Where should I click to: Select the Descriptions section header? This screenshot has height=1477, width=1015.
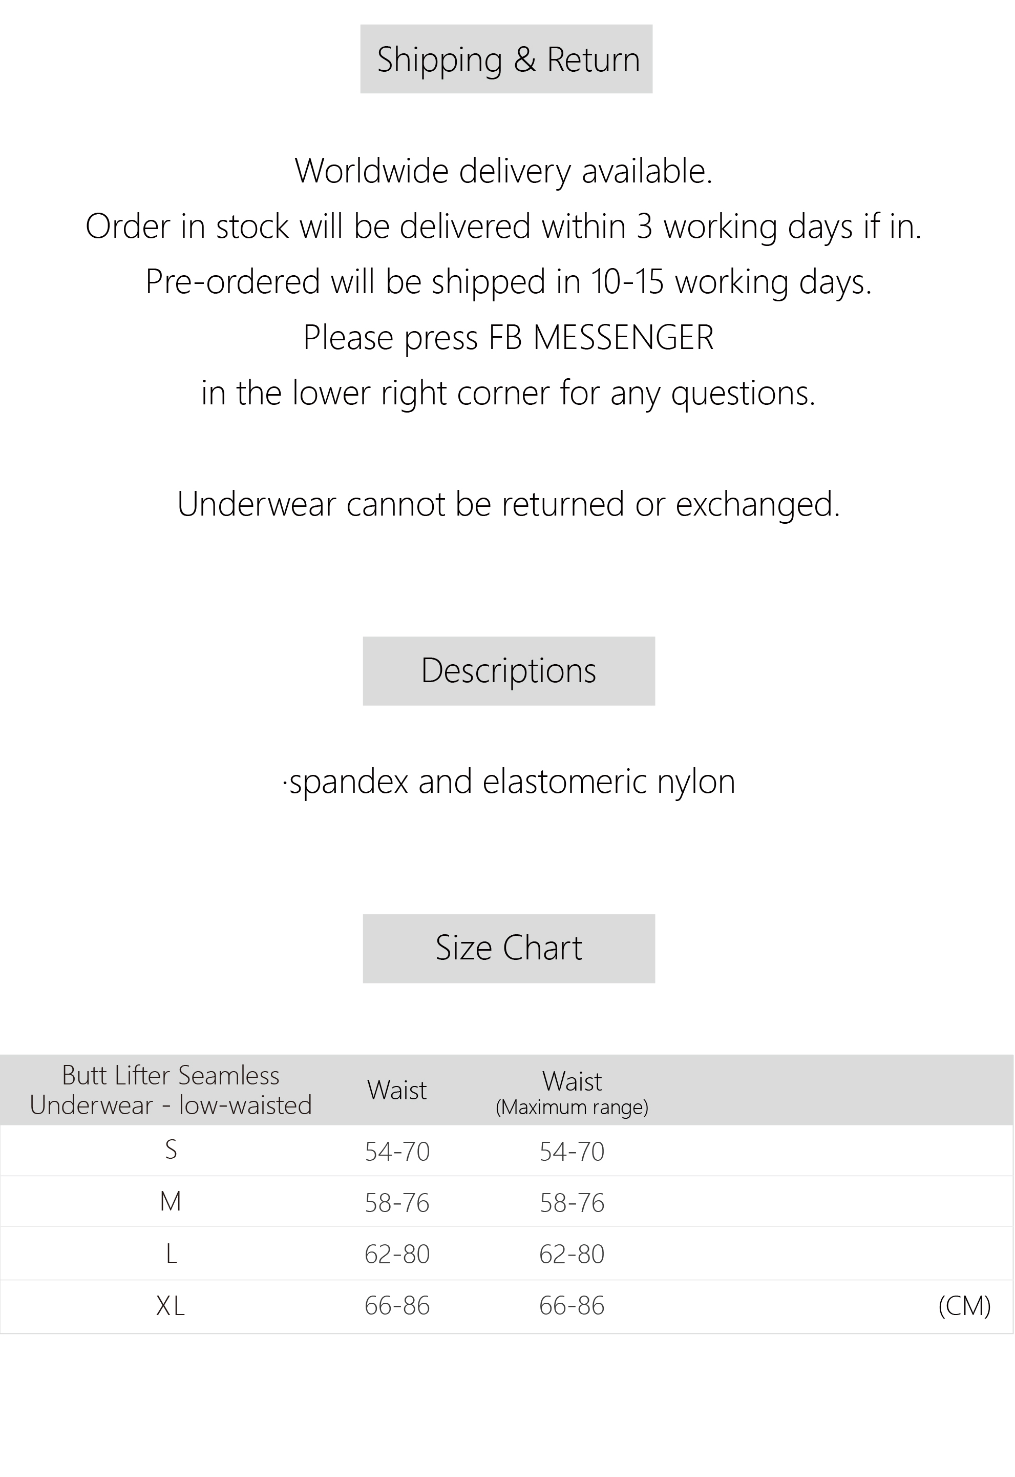point(509,671)
